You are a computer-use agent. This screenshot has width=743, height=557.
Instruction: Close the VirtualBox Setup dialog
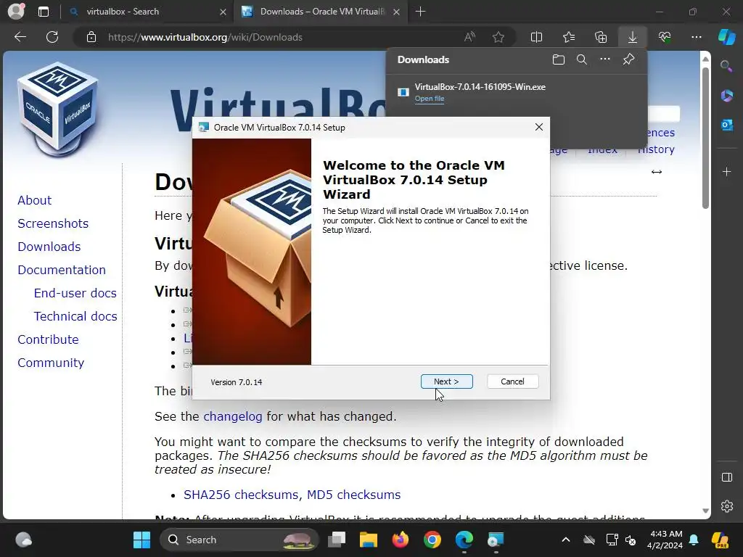coord(539,127)
